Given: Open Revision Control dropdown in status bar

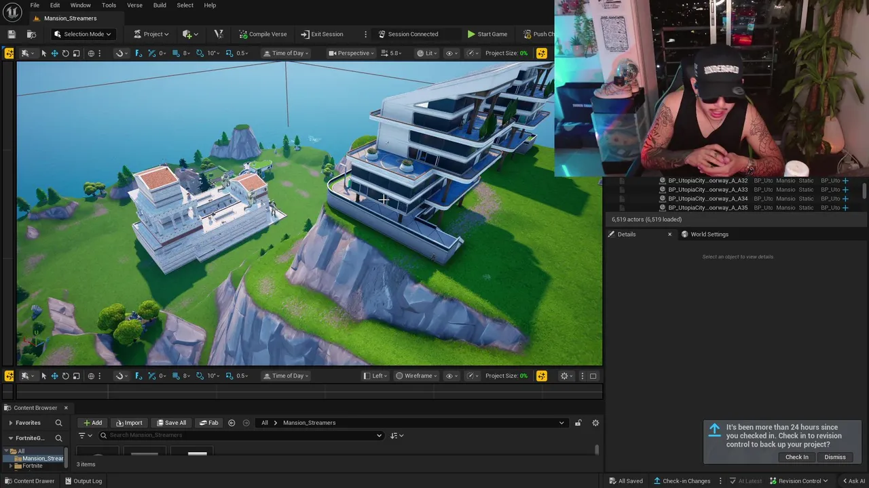Looking at the screenshot, I should point(798,481).
